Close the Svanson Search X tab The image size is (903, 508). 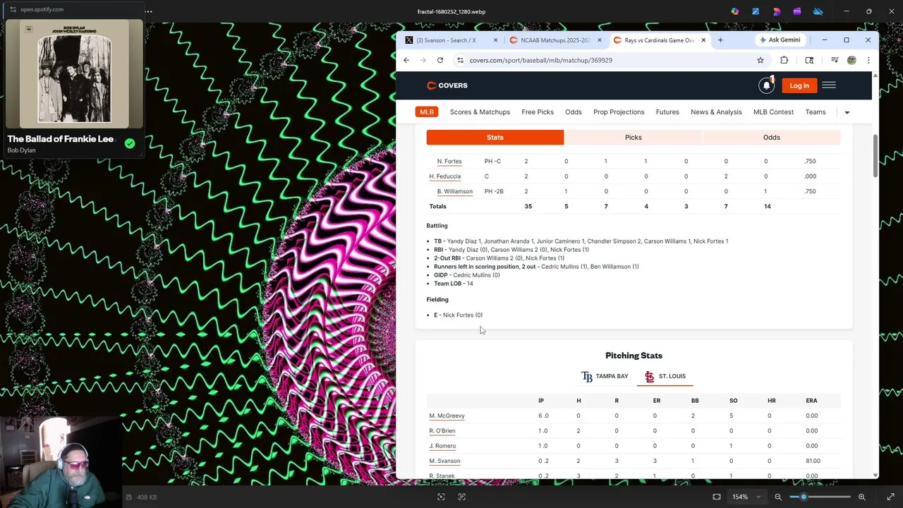coord(495,40)
